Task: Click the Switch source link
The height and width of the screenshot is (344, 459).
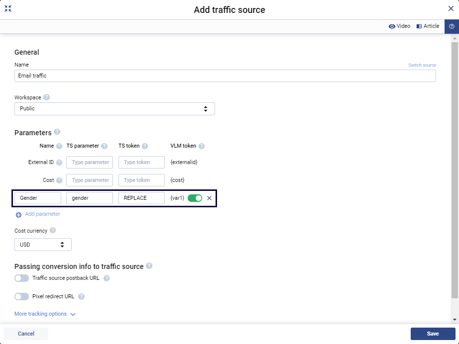Action: pos(422,65)
